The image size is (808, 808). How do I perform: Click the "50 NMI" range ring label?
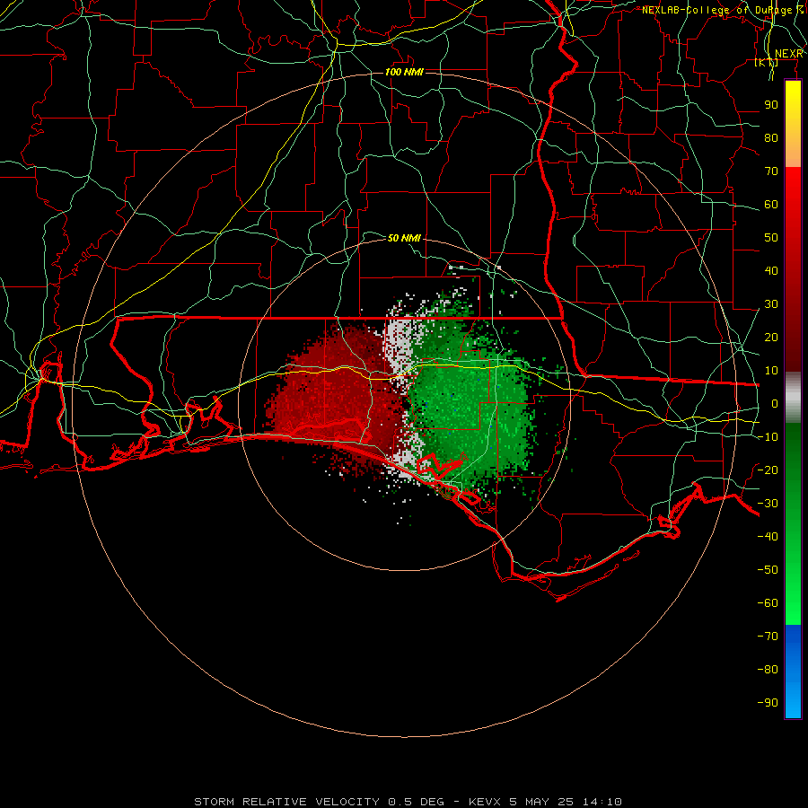pyautogui.click(x=404, y=238)
